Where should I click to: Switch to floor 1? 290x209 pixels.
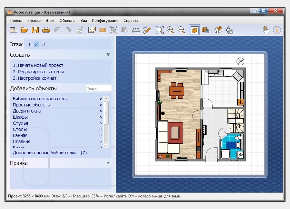pyautogui.click(x=29, y=44)
